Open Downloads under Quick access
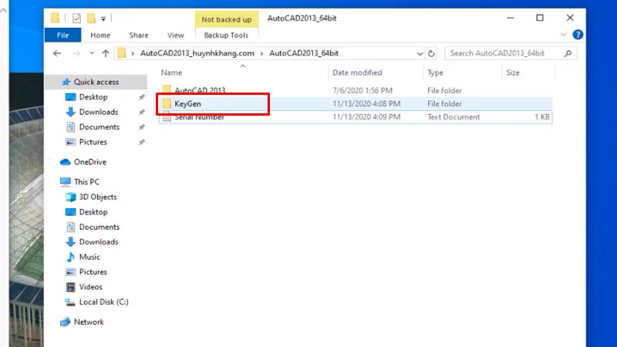The width and height of the screenshot is (617, 347). click(98, 112)
